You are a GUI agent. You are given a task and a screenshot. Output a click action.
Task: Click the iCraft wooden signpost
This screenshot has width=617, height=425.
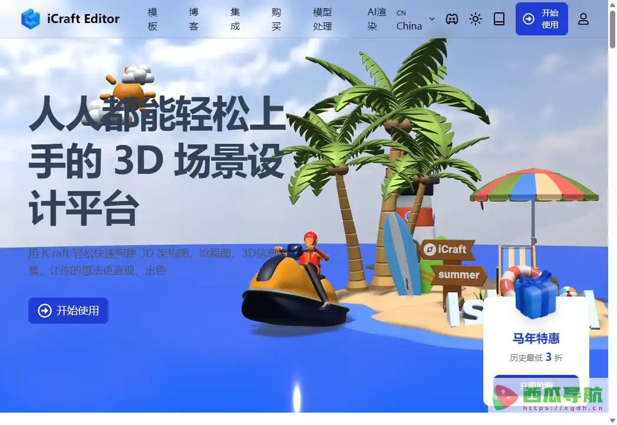(447, 249)
